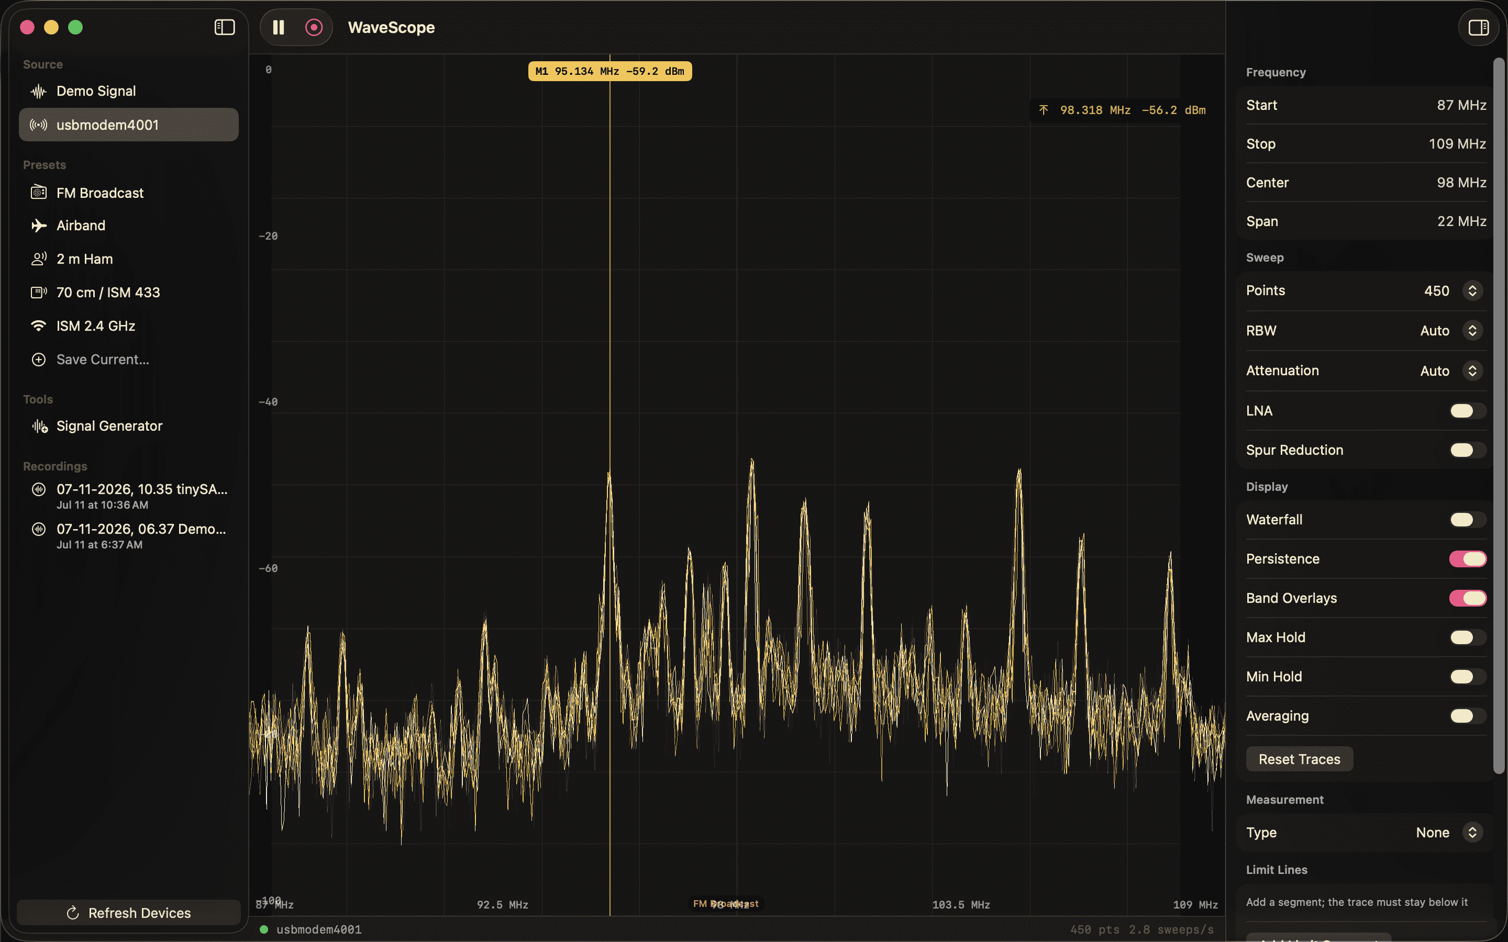Click the ISM 2.4 GHz wifi icon

39,326
